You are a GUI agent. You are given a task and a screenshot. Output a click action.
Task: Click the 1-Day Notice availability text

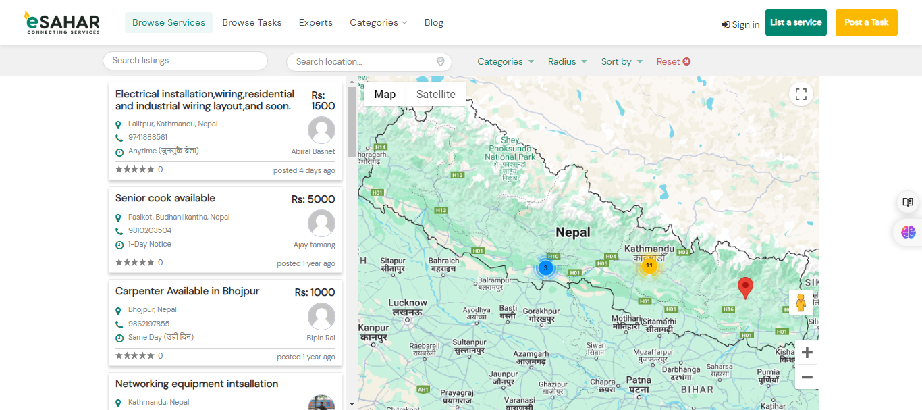pos(150,244)
